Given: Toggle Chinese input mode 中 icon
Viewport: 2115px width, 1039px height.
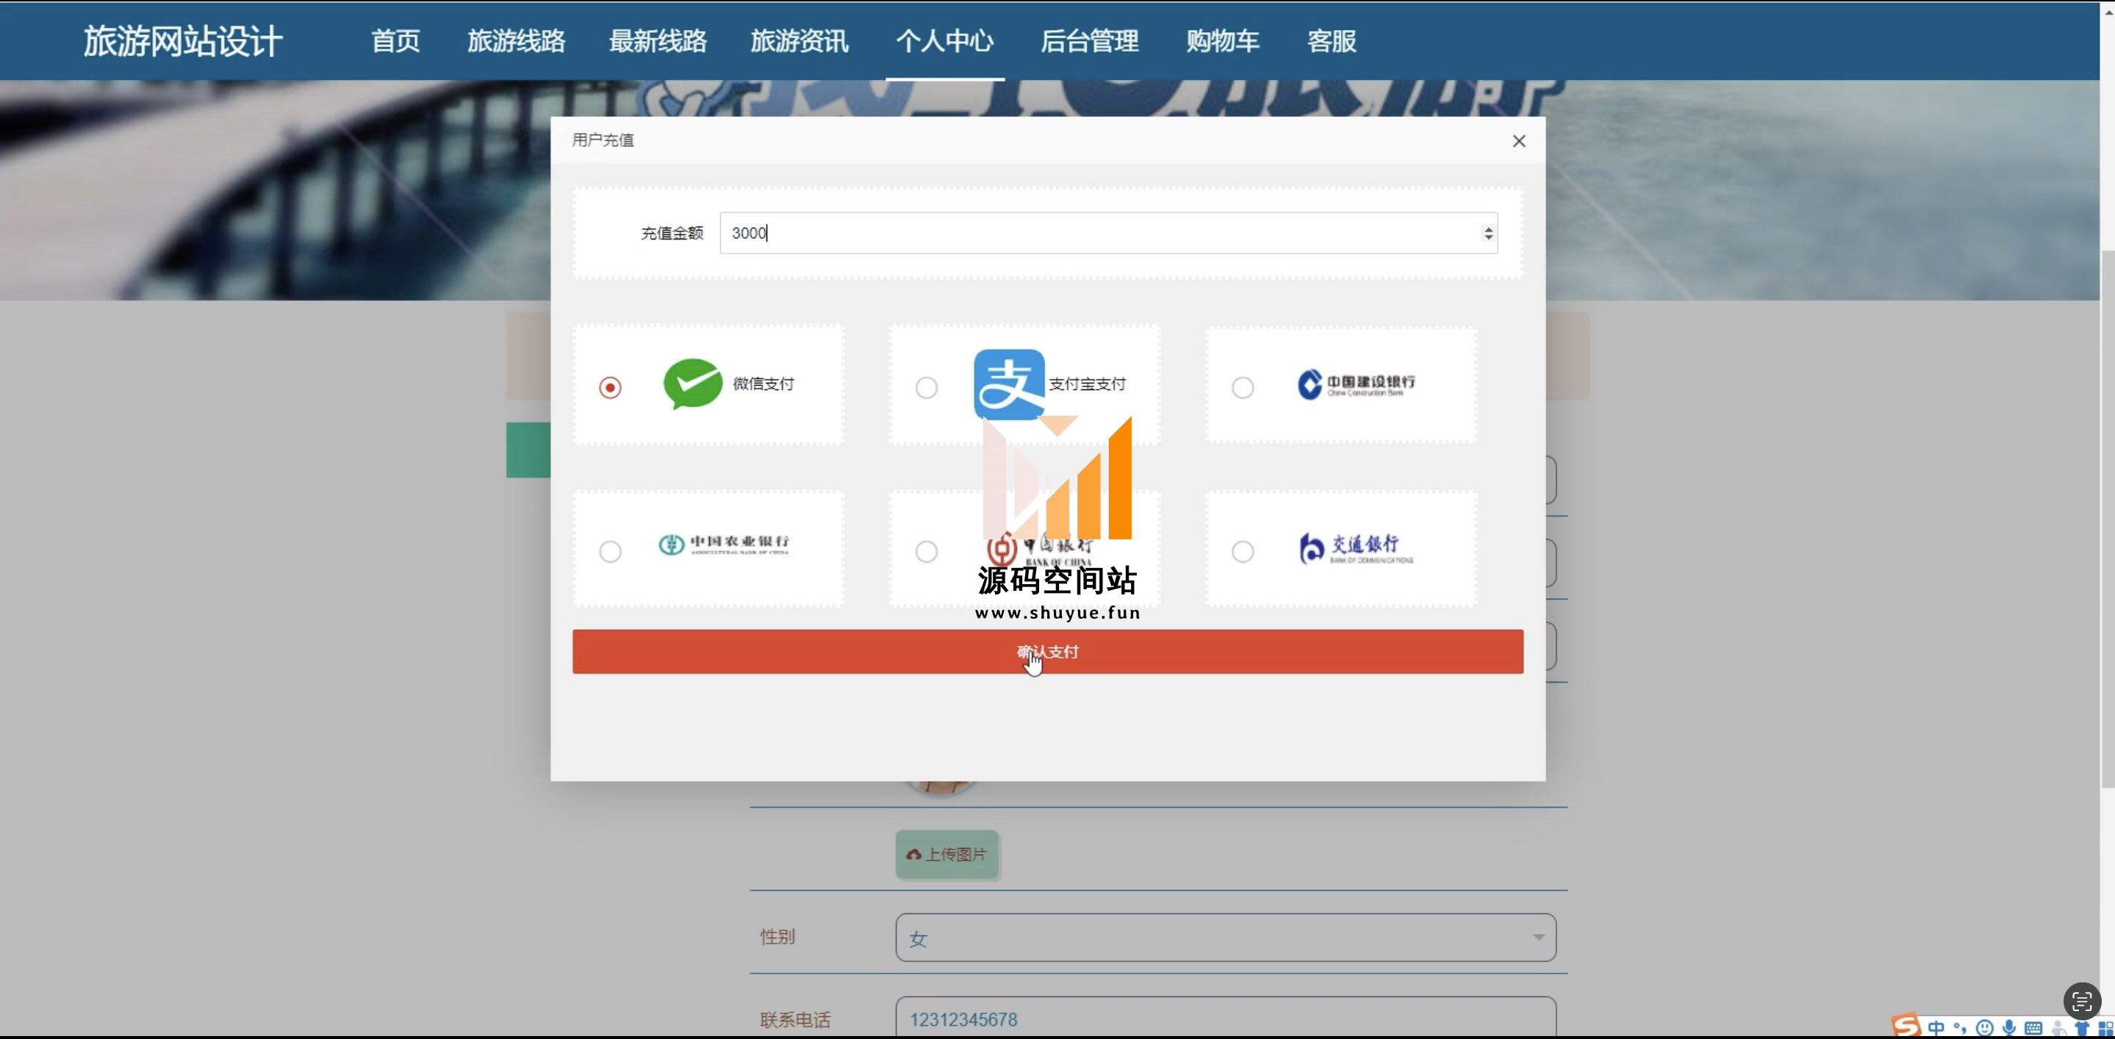Looking at the screenshot, I should pyautogui.click(x=1936, y=1027).
